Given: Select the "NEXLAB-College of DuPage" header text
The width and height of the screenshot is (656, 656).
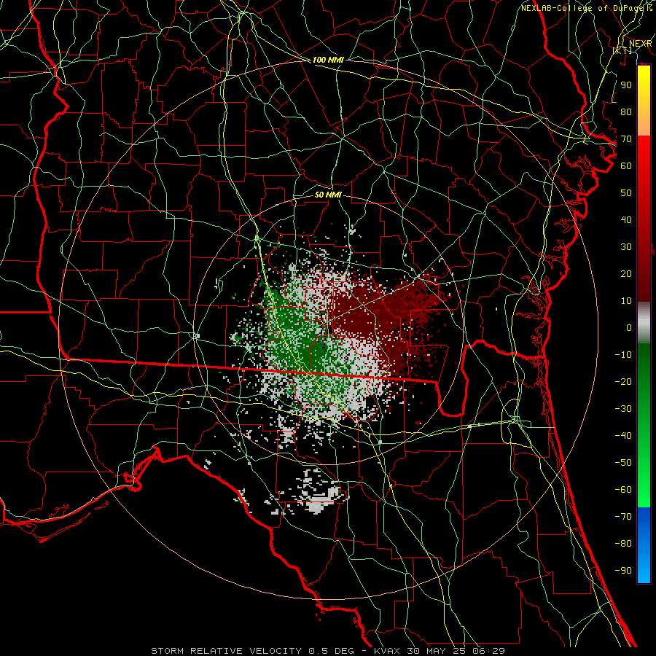Looking at the screenshot, I should click(x=583, y=8).
